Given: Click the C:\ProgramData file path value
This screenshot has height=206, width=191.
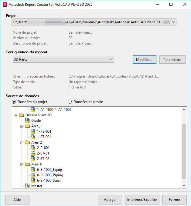Looking at the screenshot, I should pos(114,76).
